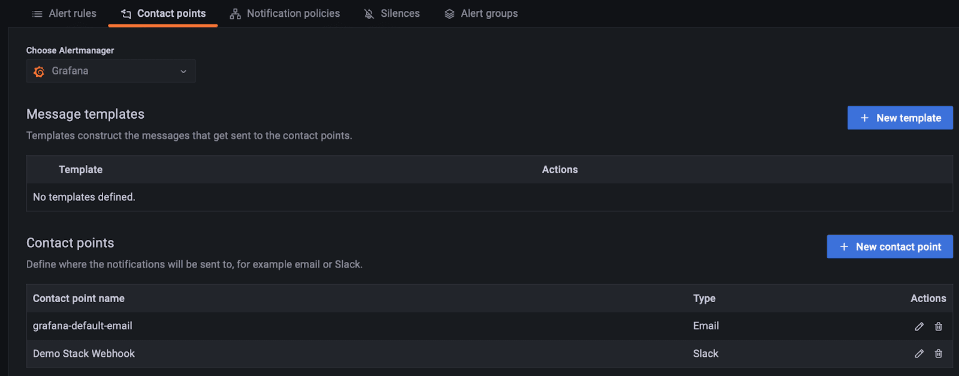Image resolution: width=959 pixels, height=376 pixels.
Task: Delete the Demo Stack Webhook contact point
Action: [x=938, y=354]
